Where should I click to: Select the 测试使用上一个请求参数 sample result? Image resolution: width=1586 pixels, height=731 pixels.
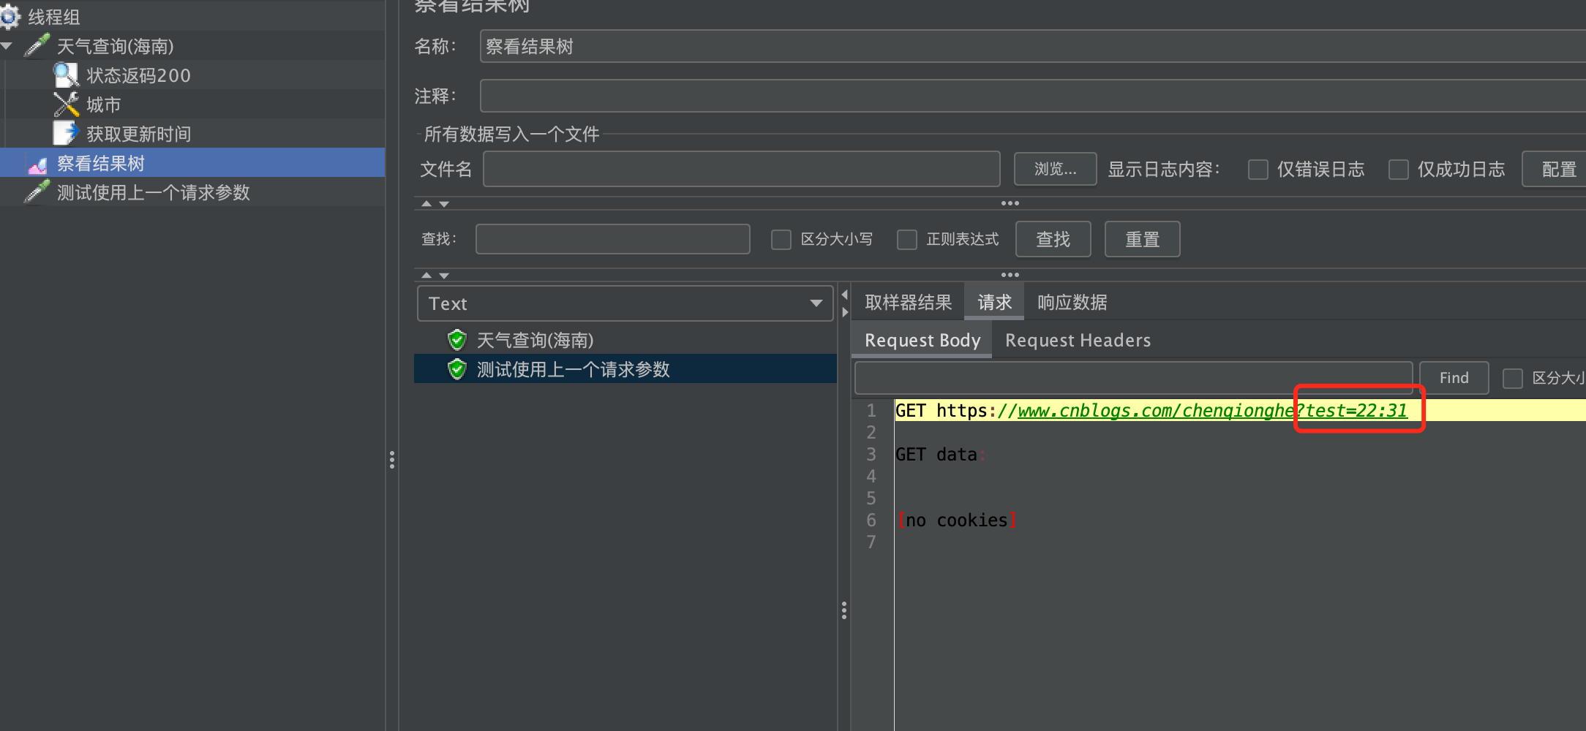pyautogui.click(x=625, y=369)
